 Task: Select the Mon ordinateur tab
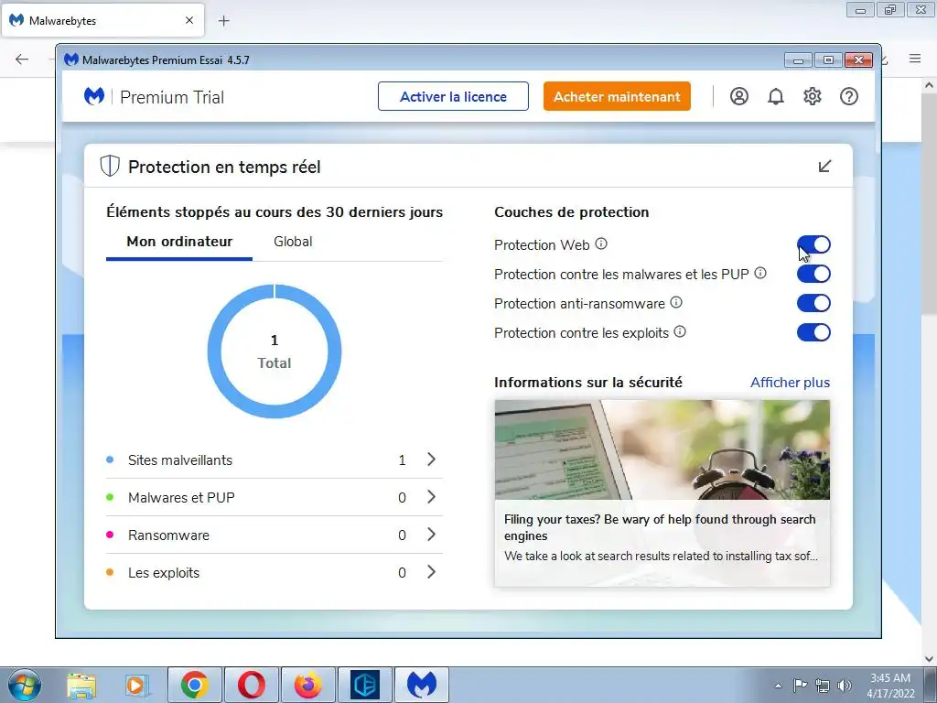coord(179,242)
